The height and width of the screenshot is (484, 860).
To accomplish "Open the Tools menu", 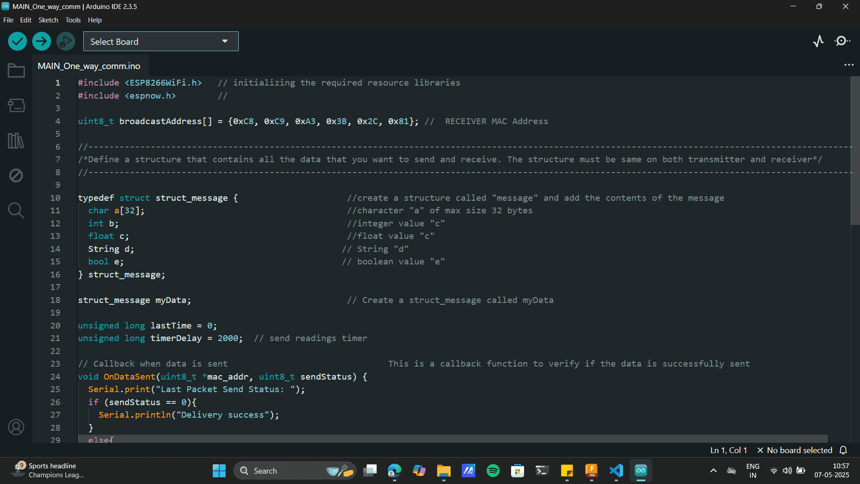I will tap(73, 20).
